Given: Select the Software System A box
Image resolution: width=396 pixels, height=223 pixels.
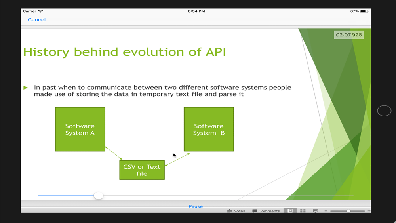Looking at the screenshot, I should point(80,129).
